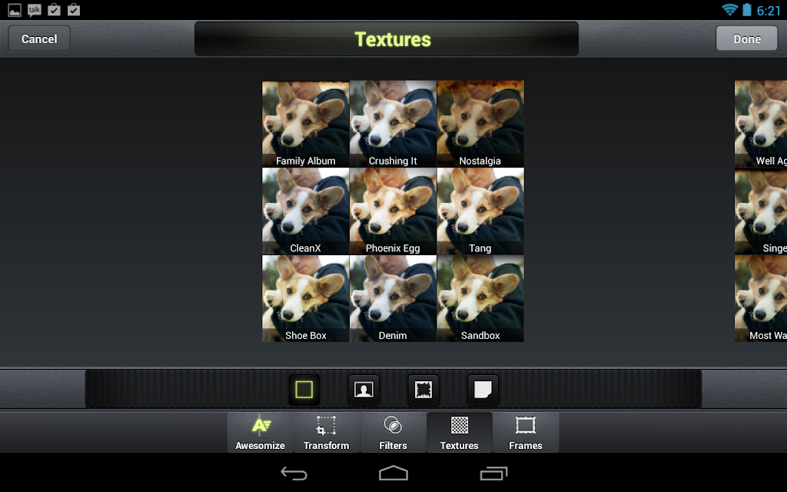787x492 pixels.
Task: Tap the Android back navigation icon
Action: 294,473
